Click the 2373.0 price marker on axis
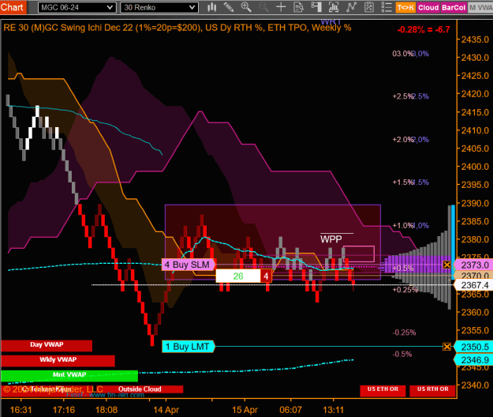 [474, 265]
